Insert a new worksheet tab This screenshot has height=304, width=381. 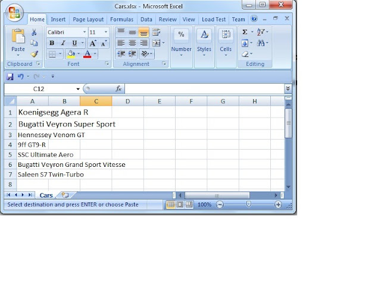[x=65, y=195]
